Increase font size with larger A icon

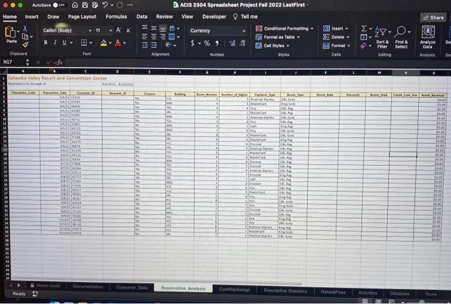click(119, 30)
